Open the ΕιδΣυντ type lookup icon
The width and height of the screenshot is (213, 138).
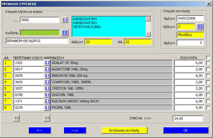[200, 27]
